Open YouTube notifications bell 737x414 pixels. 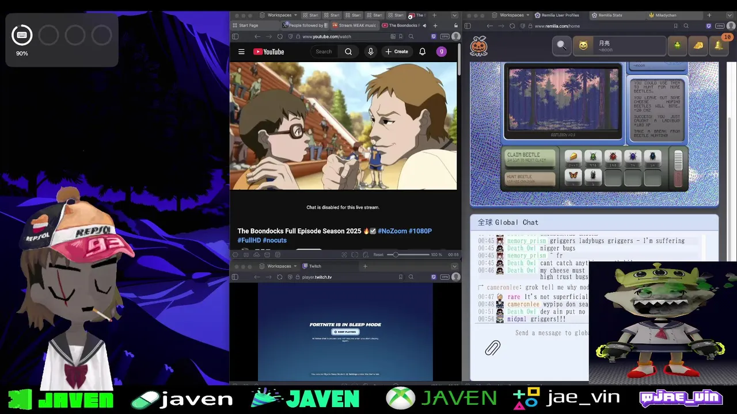[422, 52]
